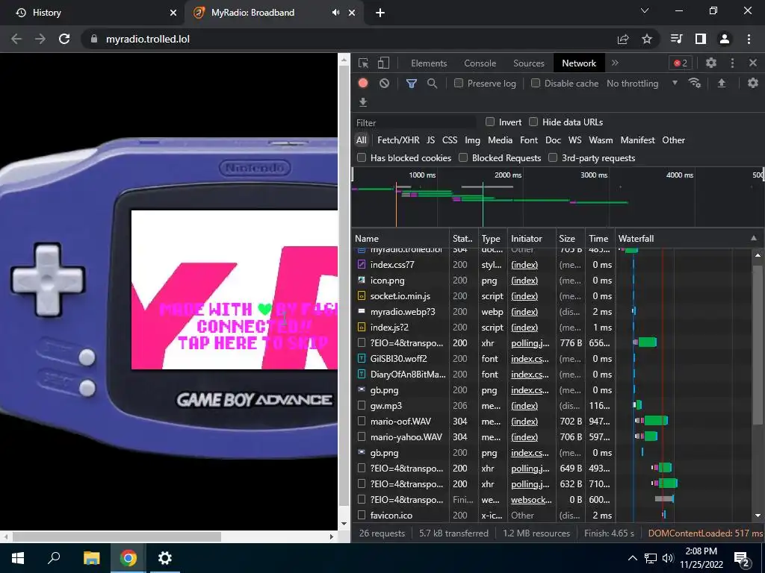Sort requests by Size column
Image resolution: width=765 pixels, height=573 pixels.
pos(570,238)
